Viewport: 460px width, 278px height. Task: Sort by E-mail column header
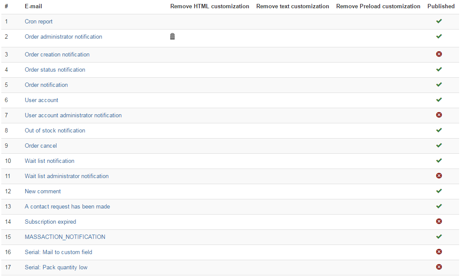point(33,7)
